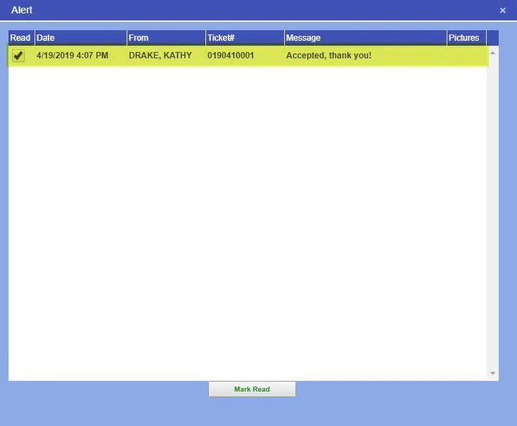
Task: Sort alerts by the Pictures column header
Action: click(x=466, y=38)
